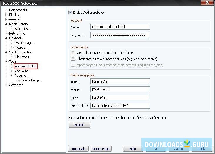Open the Output settings page
This screenshot has height=154, width=215.
[x=20, y=47]
